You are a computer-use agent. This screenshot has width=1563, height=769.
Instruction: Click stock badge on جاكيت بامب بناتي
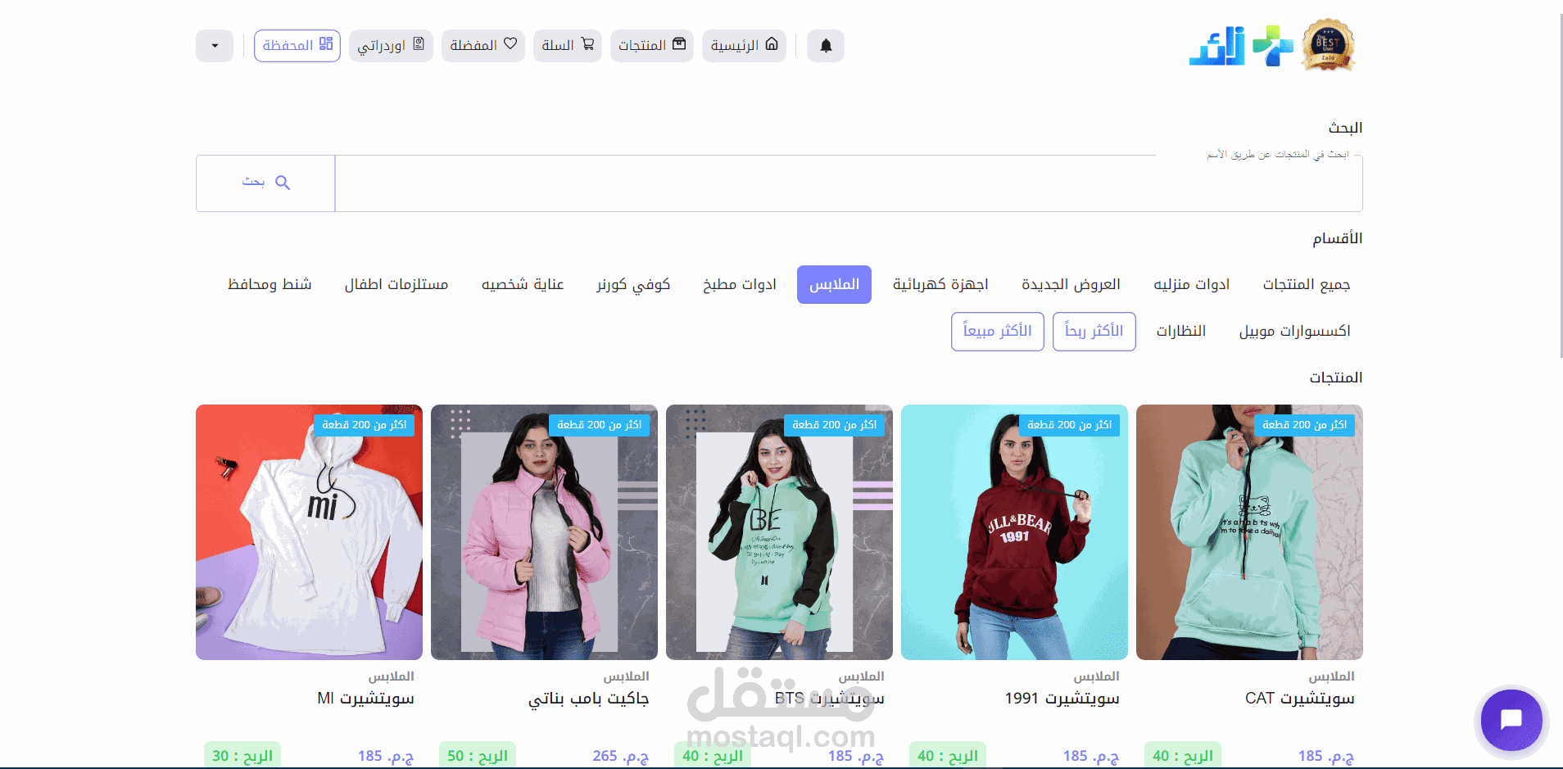[x=600, y=425]
